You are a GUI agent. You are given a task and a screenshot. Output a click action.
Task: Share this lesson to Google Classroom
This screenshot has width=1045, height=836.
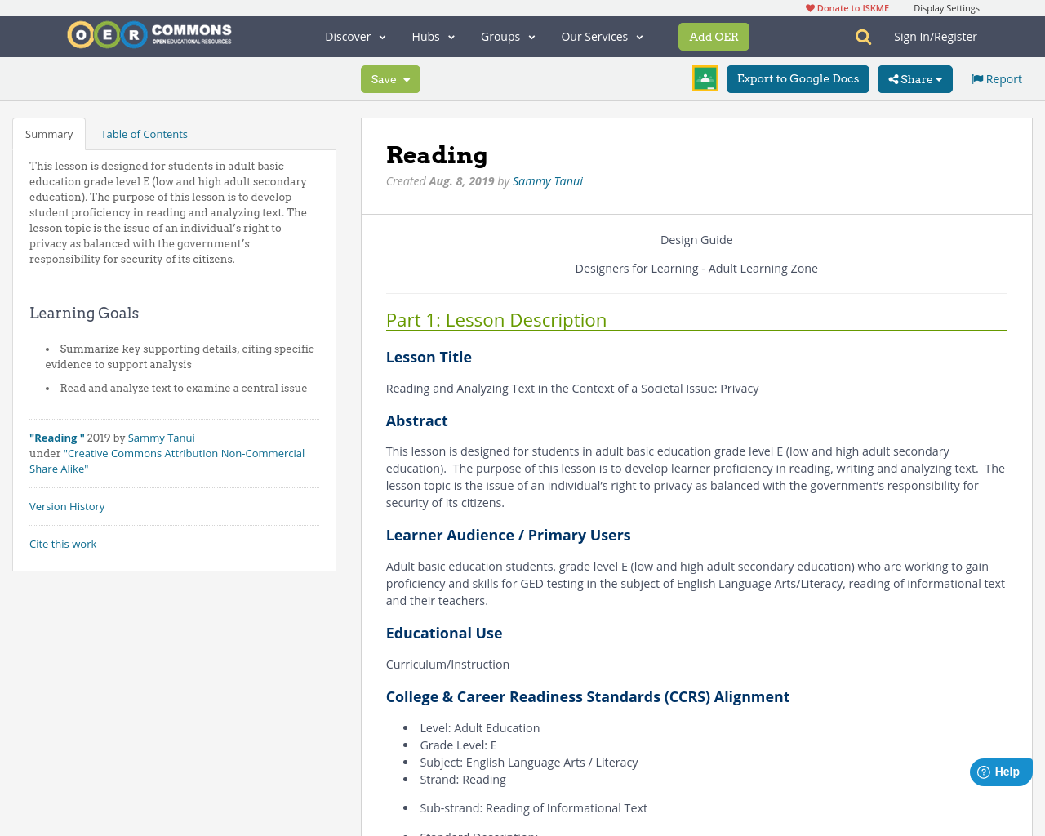(x=704, y=78)
